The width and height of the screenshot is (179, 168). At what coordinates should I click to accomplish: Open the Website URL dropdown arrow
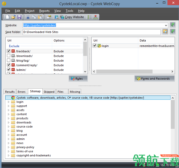tap(166, 25)
